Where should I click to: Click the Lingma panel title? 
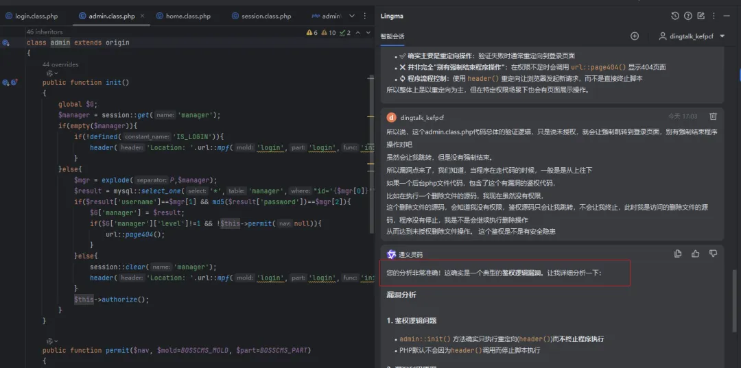click(392, 16)
